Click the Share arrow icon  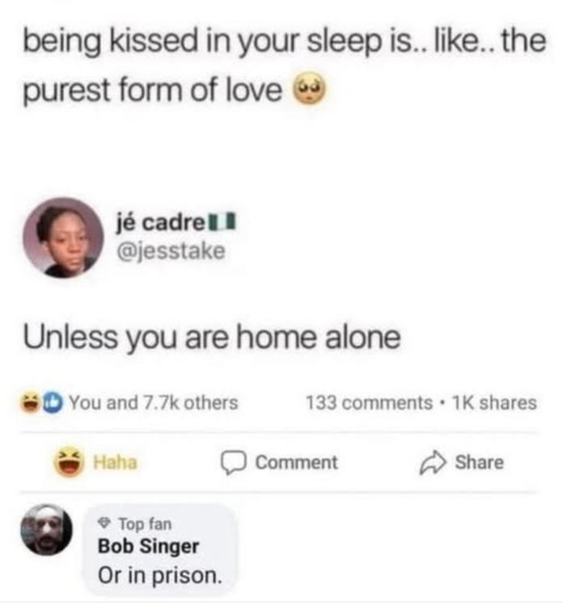point(433,462)
